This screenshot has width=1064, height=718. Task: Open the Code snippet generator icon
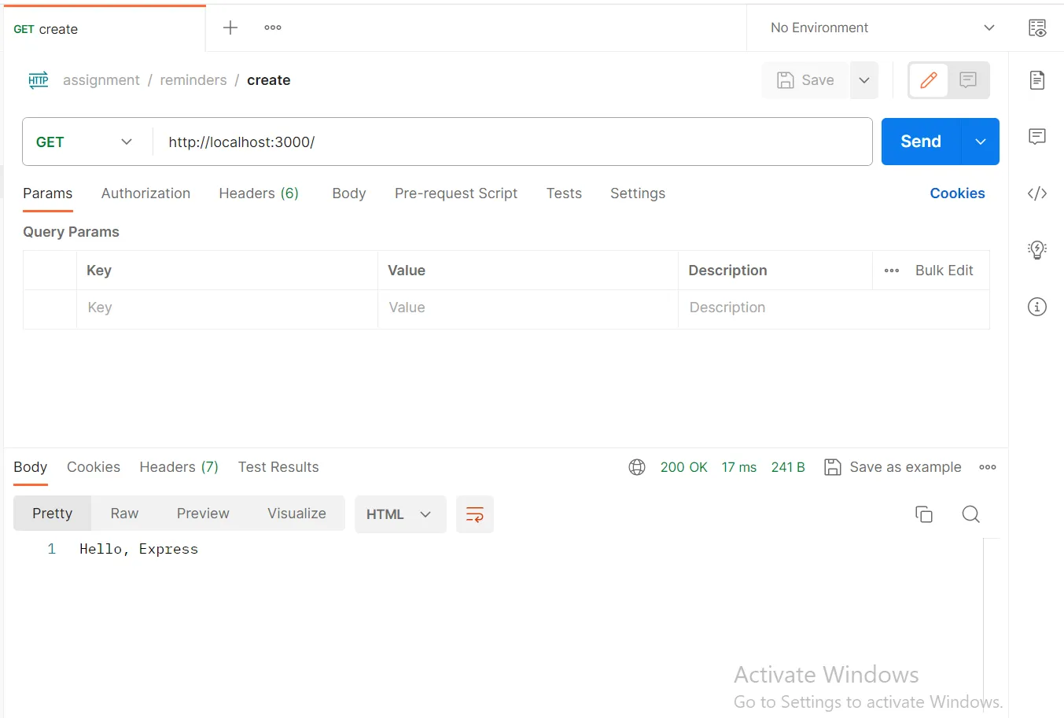point(1036,193)
